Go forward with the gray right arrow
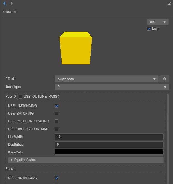 pos(12,4)
